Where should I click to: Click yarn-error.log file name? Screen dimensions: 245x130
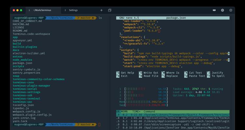pyautogui.click(x=24, y=118)
